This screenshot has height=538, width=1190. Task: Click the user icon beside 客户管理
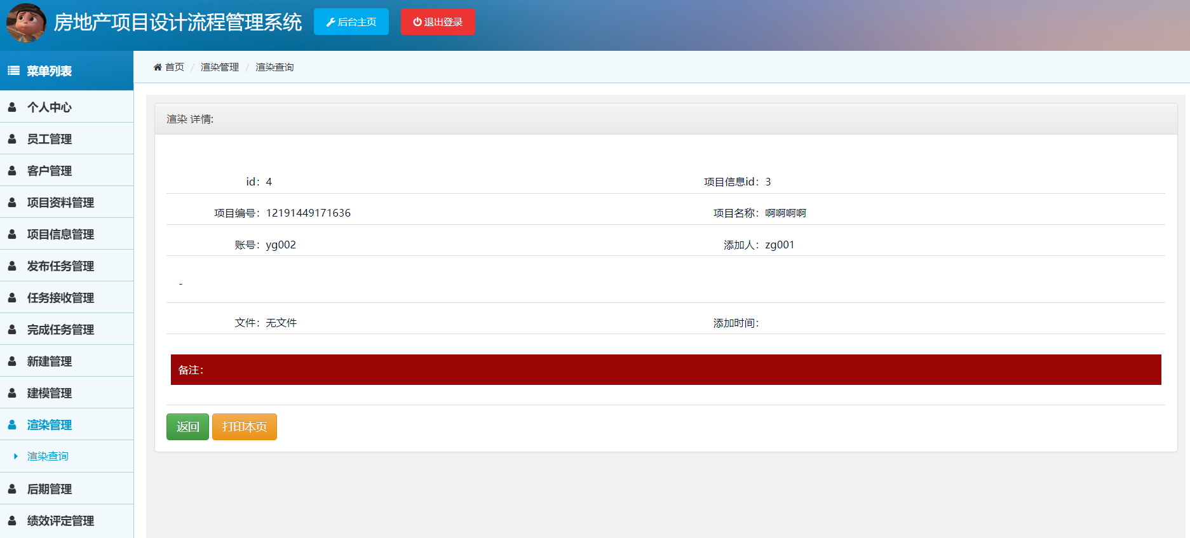[x=12, y=170]
